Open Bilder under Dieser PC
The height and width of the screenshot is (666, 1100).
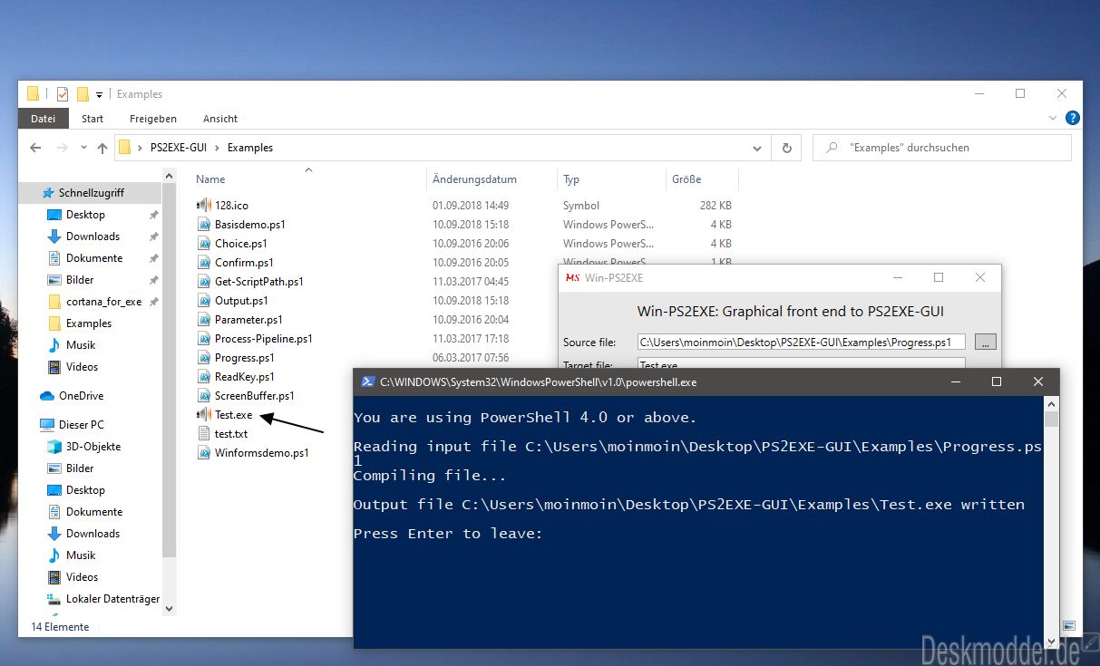coord(80,468)
